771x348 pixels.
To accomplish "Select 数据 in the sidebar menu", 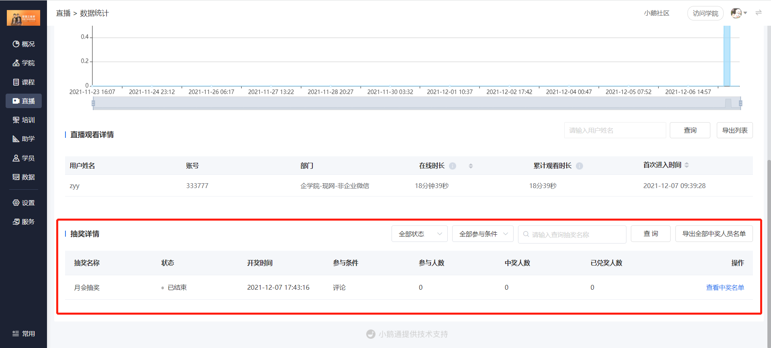I will (x=24, y=177).
